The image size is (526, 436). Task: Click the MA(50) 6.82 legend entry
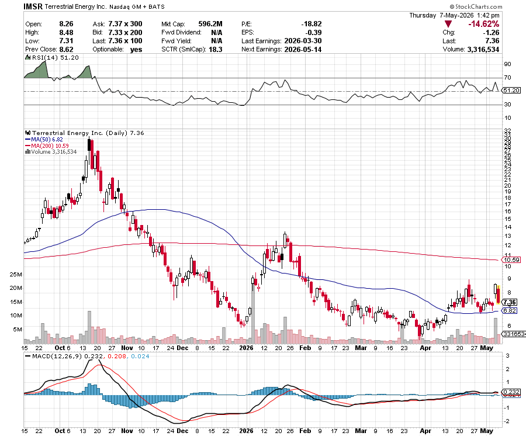(44, 139)
